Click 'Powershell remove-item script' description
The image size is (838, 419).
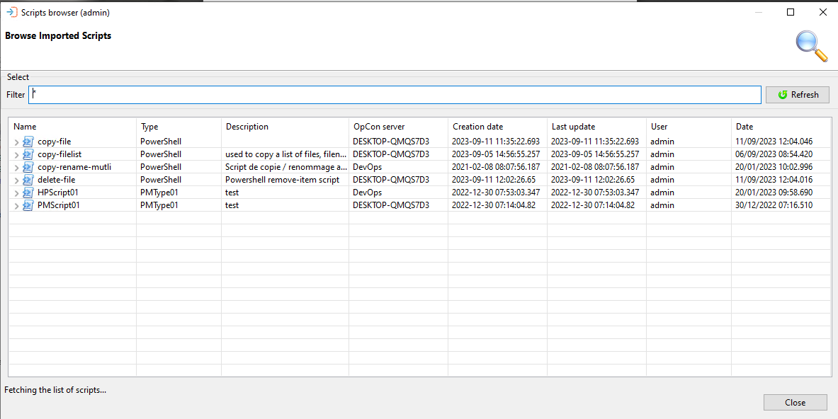(282, 180)
